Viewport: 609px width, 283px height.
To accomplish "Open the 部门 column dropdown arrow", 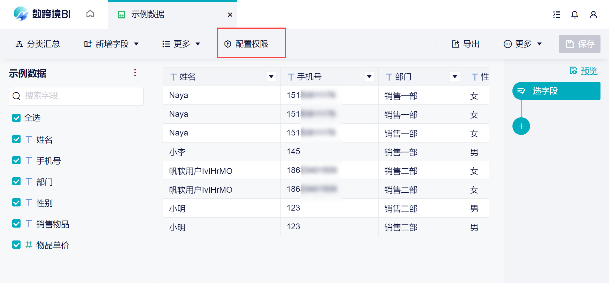I will (x=455, y=77).
